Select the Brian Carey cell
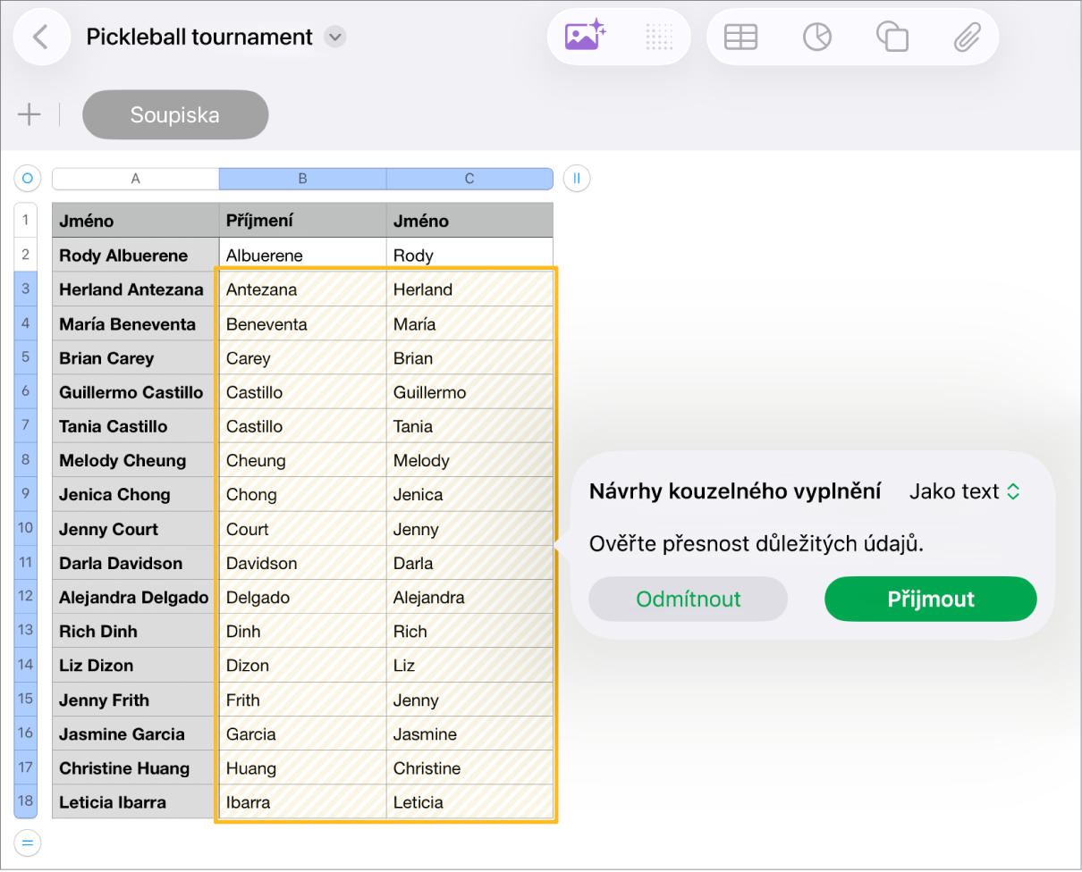 135,358
